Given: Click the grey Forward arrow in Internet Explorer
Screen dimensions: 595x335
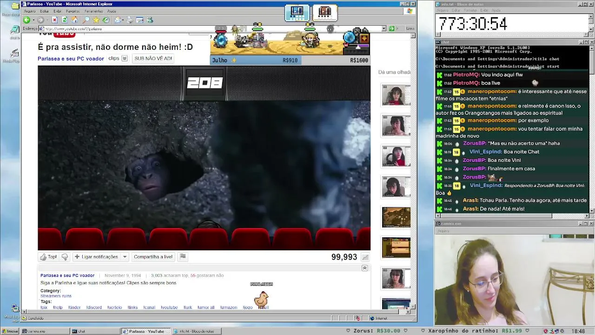Looking at the screenshot, I should pos(40,20).
